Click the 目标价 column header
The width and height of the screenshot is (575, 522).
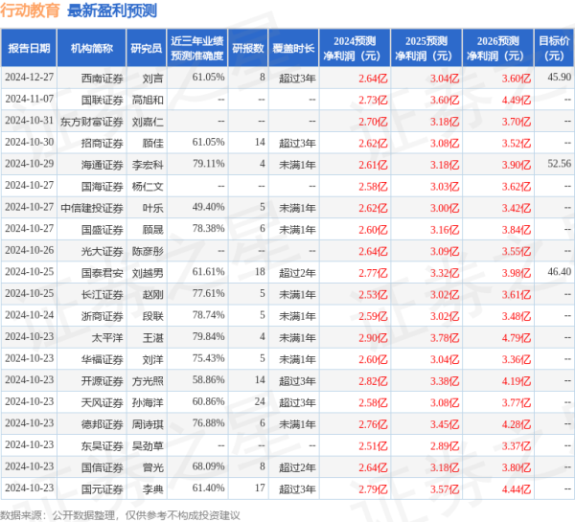point(553,47)
